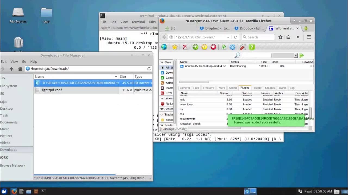Open the Log tab in ruTorrent
The image size is (348, 195).
292,88
